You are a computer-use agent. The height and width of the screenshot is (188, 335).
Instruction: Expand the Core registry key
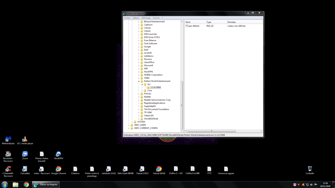coord(142,91)
